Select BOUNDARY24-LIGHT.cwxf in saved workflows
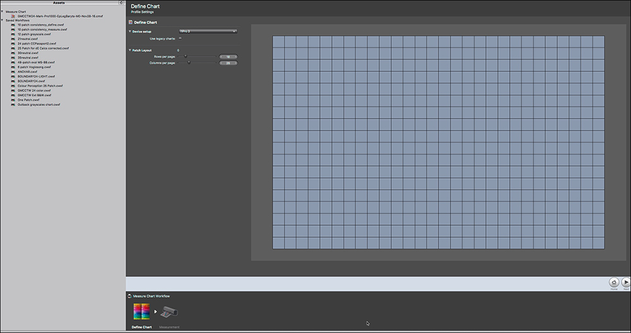Screen dimensions: 631x333 pyautogui.click(x=36, y=76)
